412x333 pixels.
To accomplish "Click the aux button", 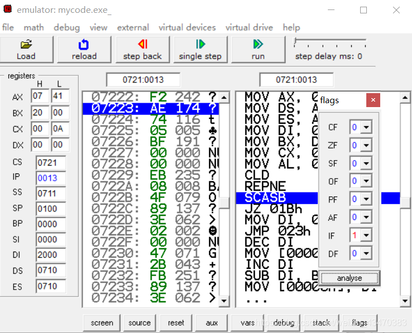I will click(x=212, y=323).
